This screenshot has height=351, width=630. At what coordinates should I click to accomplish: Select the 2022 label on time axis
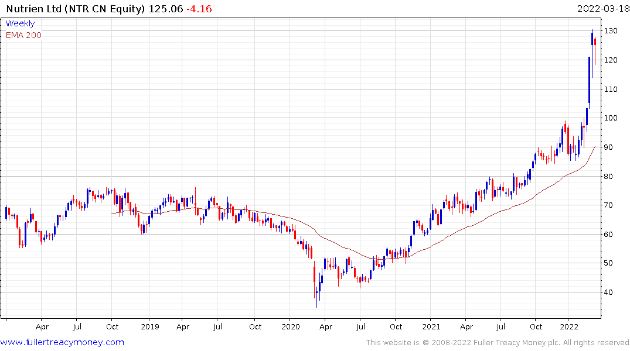[569, 326]
